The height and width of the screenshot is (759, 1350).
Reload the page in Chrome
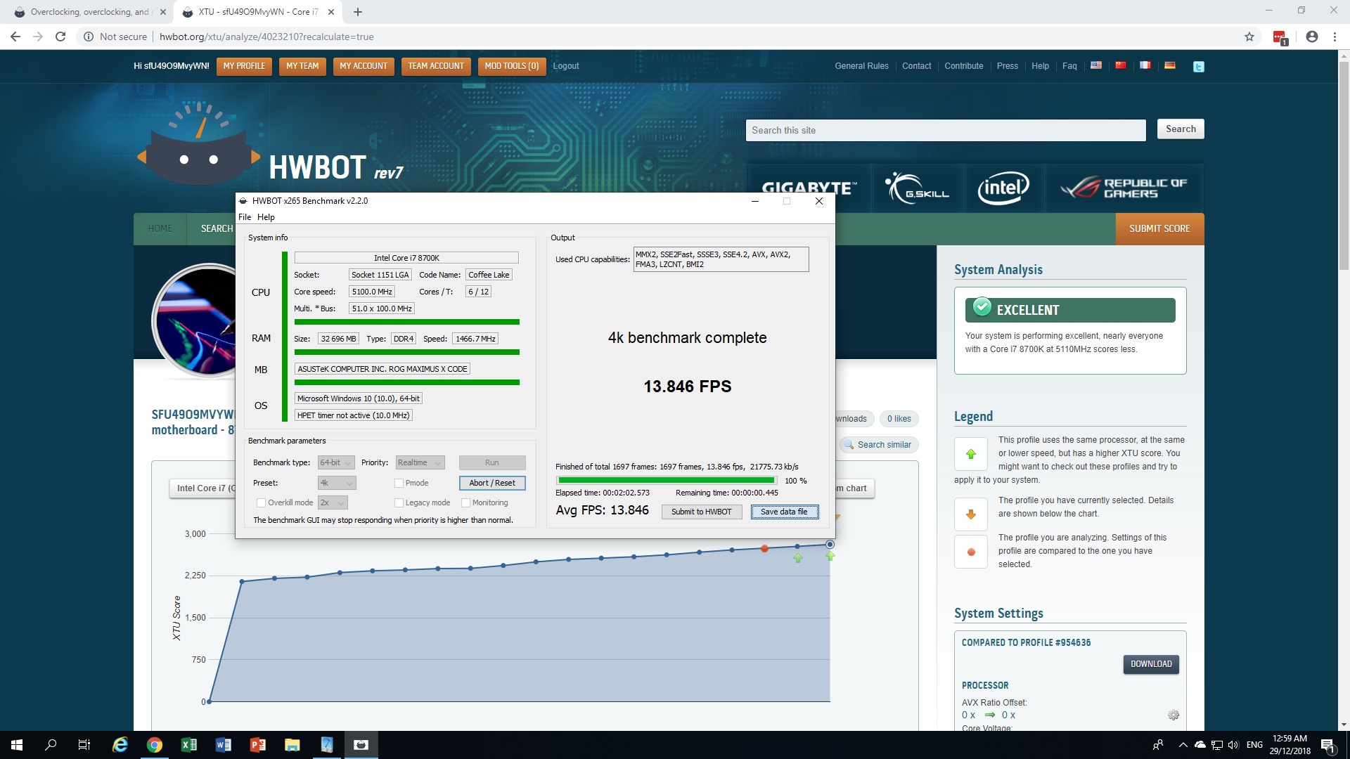[x=60, y=37]
